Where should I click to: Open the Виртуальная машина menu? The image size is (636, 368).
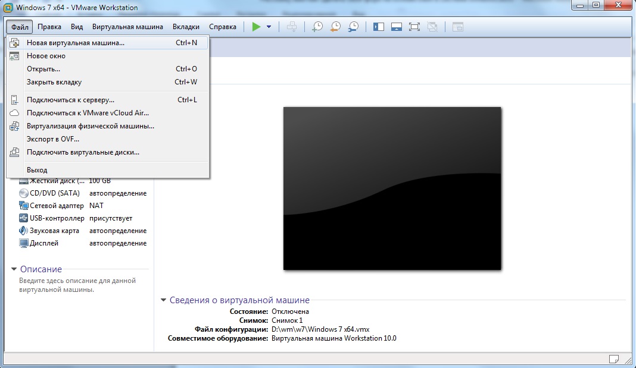[x=127, y=27]
